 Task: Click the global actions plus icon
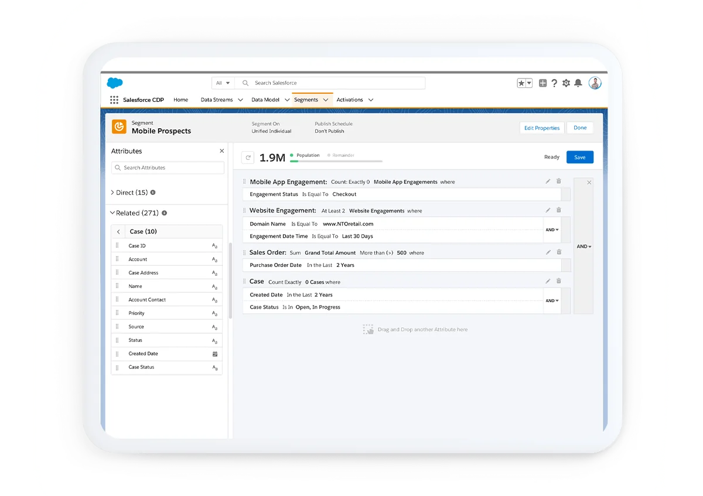(x=542, y=83)
